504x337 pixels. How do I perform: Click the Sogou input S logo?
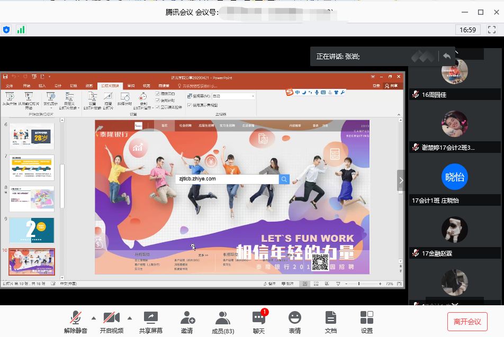290,92
